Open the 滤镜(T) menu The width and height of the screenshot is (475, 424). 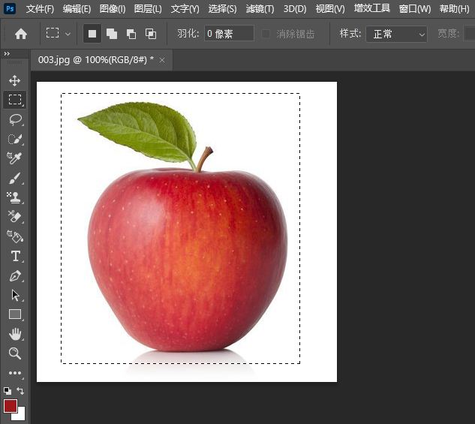(260, 9)
